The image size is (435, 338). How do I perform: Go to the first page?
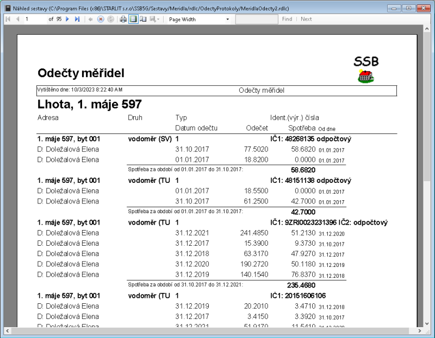[8, 19]
